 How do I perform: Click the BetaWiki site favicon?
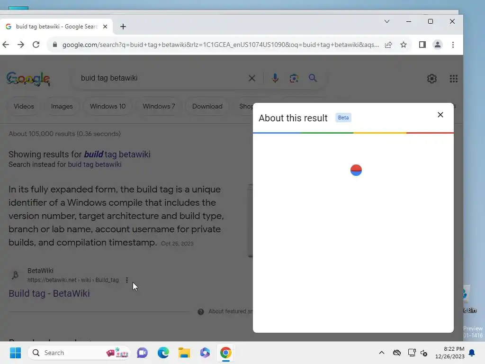click(x=15, y=275)
